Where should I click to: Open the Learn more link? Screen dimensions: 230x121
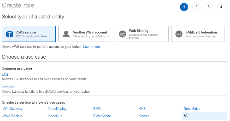click(92, 46)
